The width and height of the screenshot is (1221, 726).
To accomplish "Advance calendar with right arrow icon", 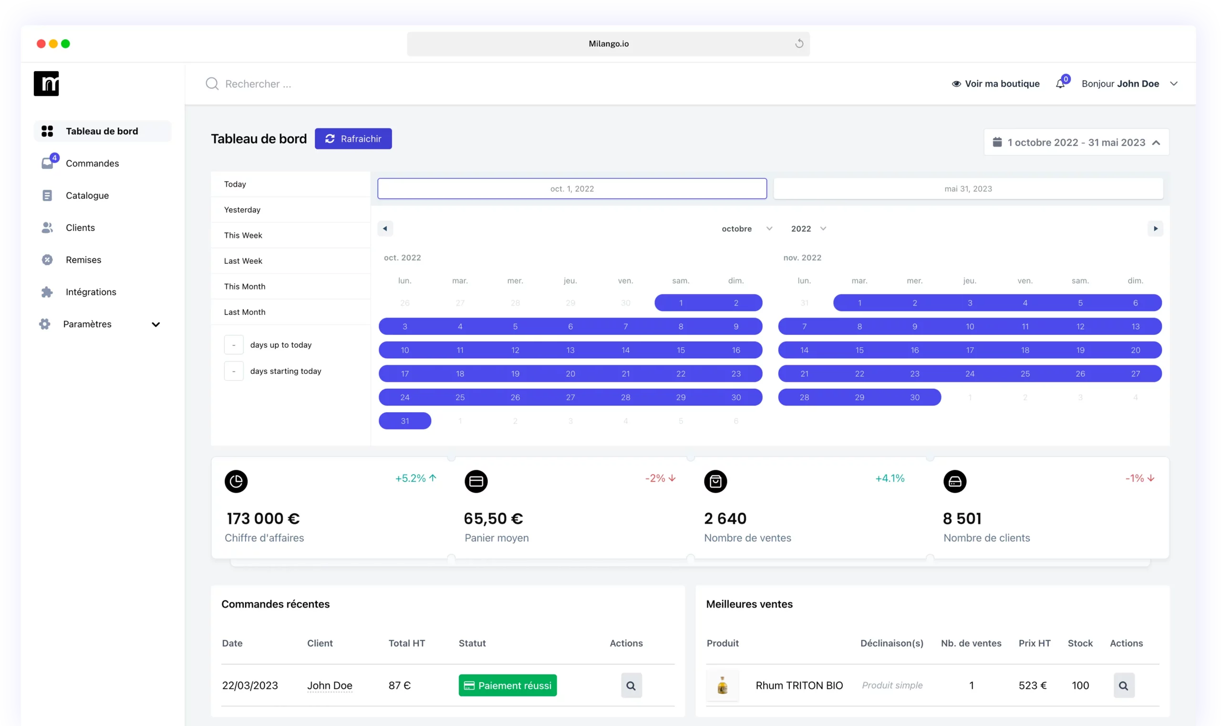I will pyautogui.click(x=1155, y=228).
